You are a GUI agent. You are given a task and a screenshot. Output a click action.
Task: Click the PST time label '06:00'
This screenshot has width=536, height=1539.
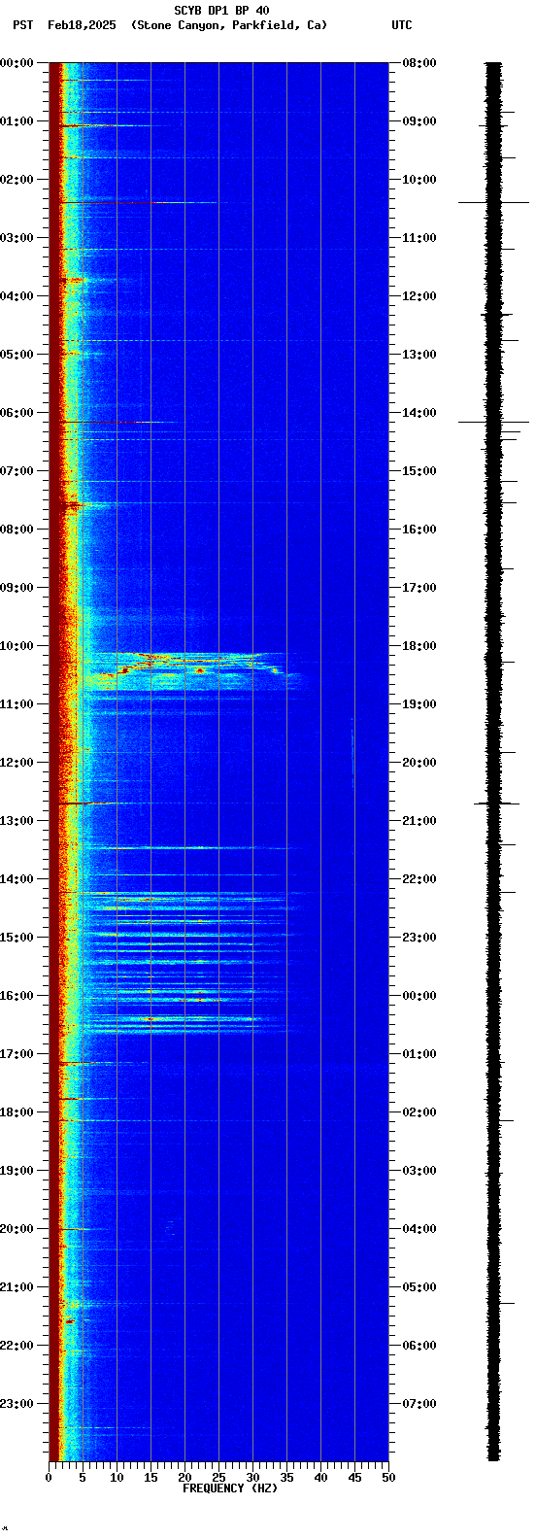pyautogui.click(x=17, y=413)
